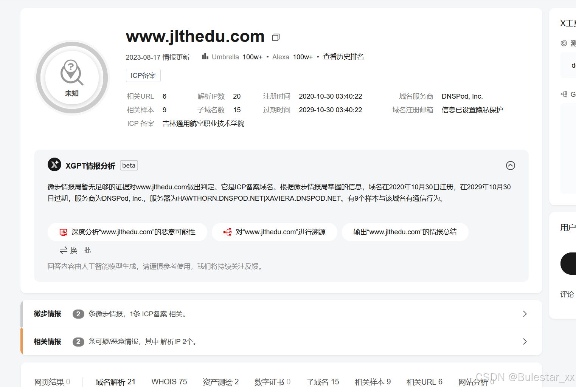
Task: Click registration time 2020-10-30 03:40:22
Action: pyautogui.click(x=331, y=96)
